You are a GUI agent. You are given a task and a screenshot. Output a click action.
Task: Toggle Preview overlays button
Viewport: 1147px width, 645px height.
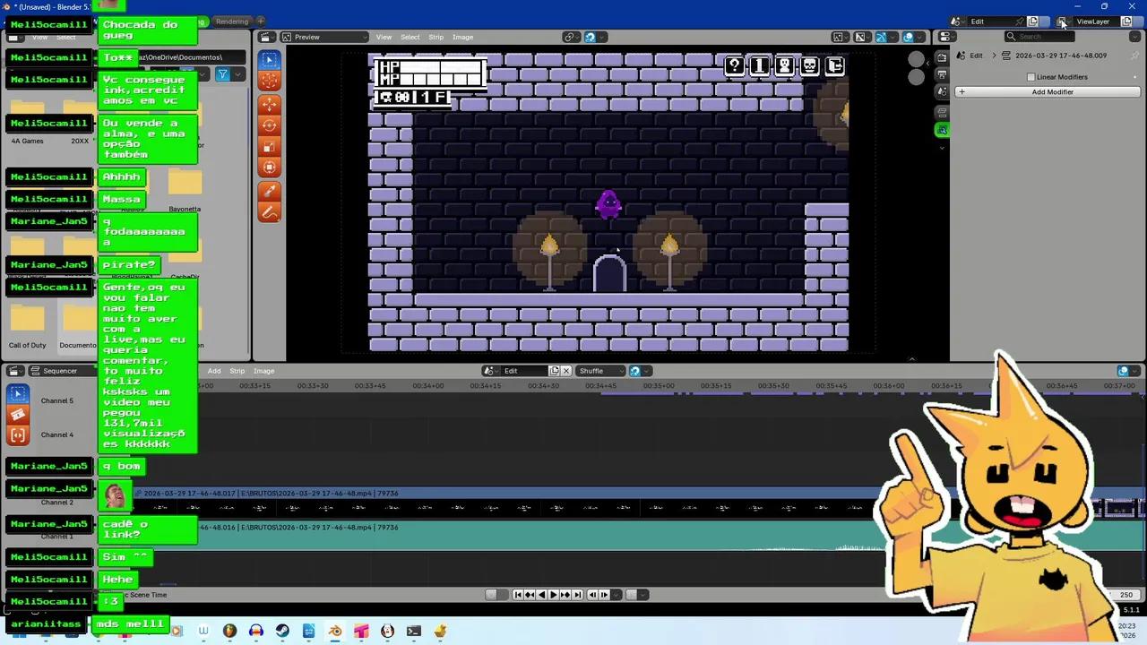pos(909,37)
